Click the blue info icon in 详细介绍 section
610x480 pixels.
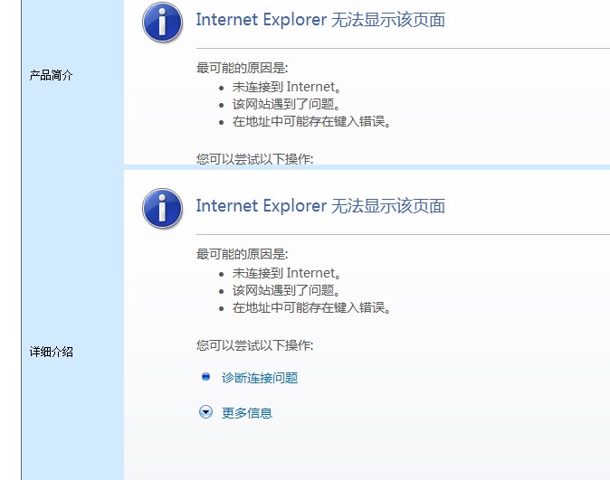(x=162, y=208)
